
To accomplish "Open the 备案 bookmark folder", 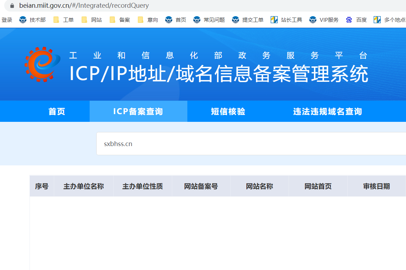I will [120, 20].
